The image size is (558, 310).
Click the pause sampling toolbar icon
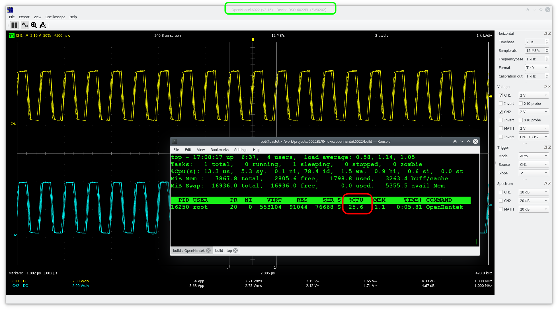point(14,25)
